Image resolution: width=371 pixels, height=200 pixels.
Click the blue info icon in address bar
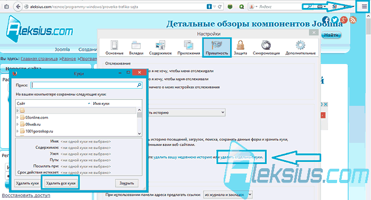click(209, 6)
